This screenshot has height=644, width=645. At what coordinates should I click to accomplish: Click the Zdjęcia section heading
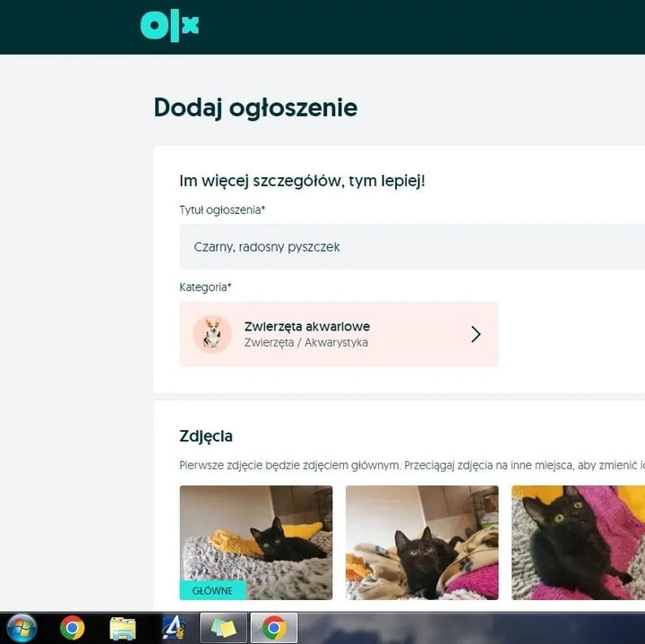206,436
